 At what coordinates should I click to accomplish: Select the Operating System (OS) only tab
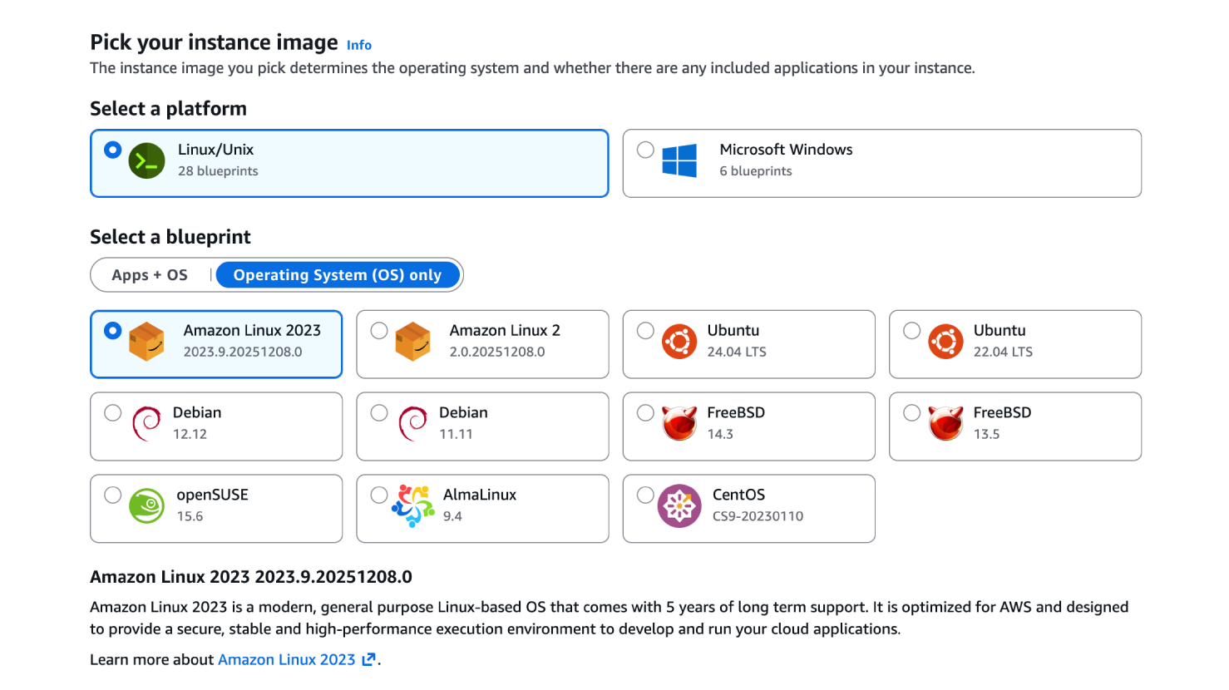[337, 275]
